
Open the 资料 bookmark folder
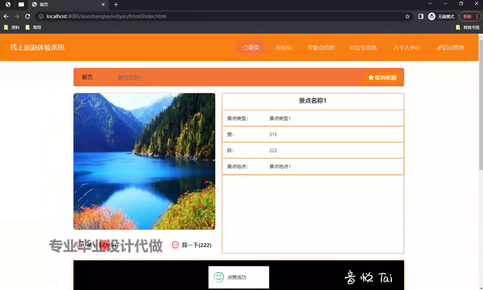click(12, 28)
